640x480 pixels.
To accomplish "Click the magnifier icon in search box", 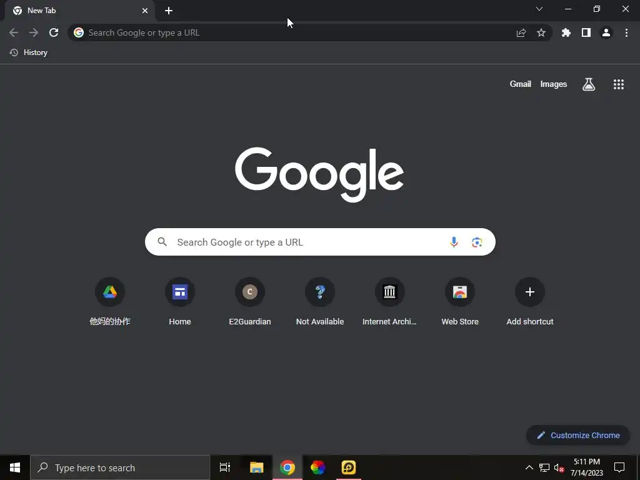I will [x=162, y=242].
